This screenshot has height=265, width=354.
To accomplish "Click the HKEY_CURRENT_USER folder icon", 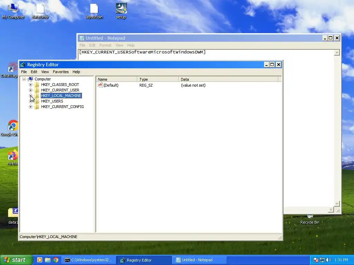I will coord(37,90).
